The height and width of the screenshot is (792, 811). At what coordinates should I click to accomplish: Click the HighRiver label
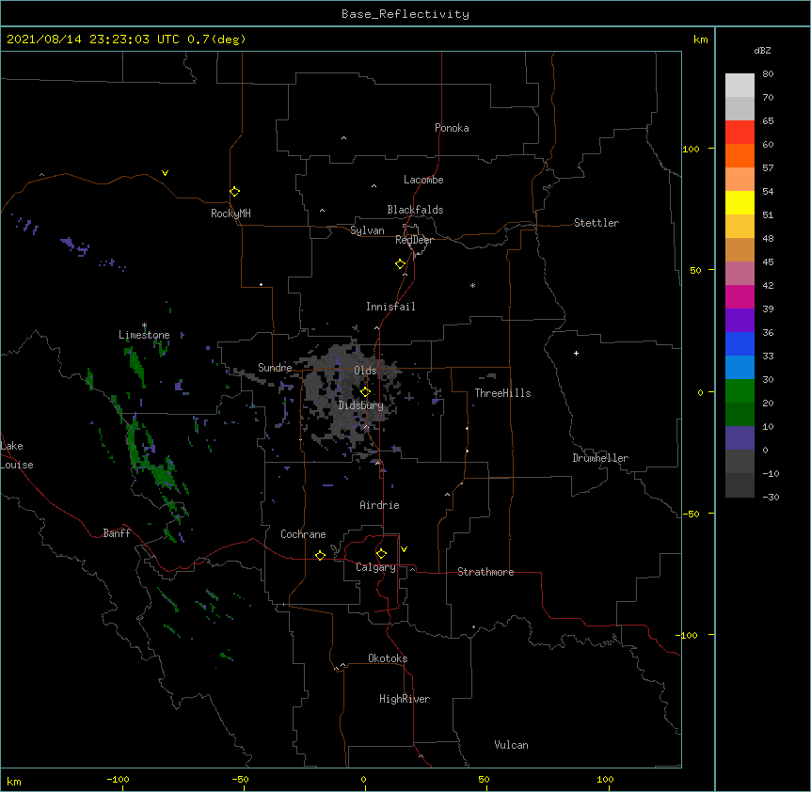405,699
